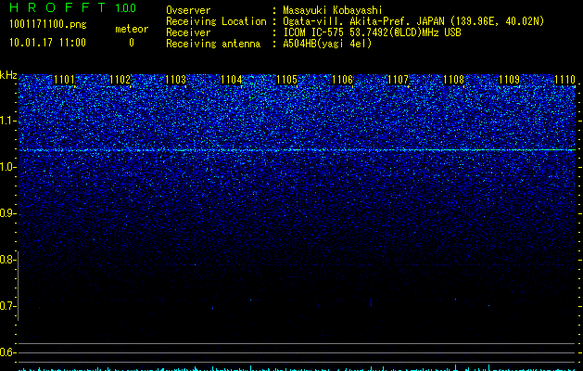Click the 1102 time marker
This screenshot has width=583, height=371.
pyautogui.click(x=120, y=80)
